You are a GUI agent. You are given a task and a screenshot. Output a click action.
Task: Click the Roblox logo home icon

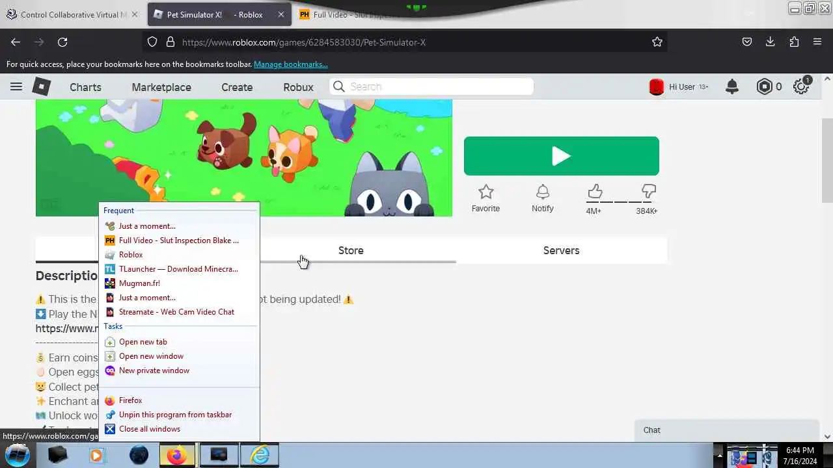(x=42, y=86)
